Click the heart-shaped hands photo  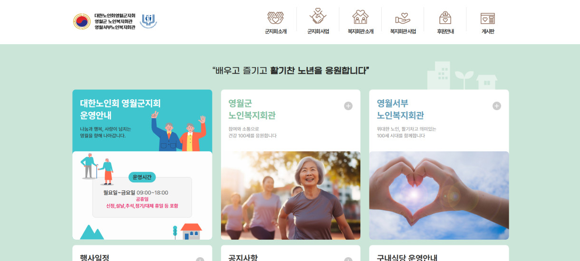[439, 196]
